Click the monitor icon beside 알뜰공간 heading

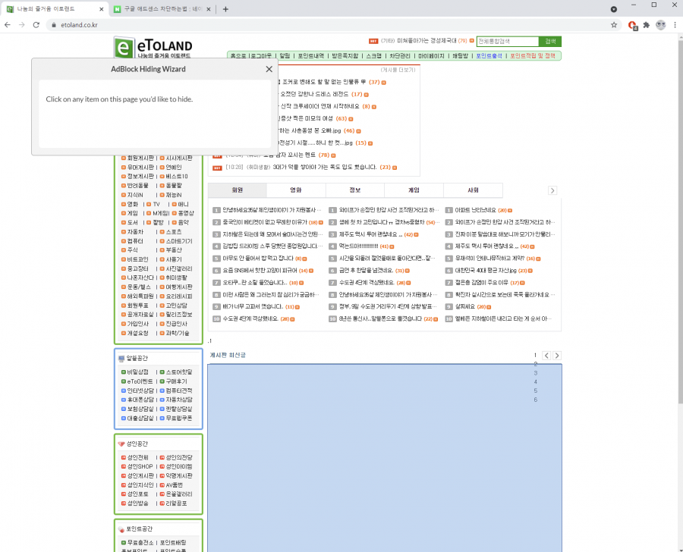tap(121, 359)
